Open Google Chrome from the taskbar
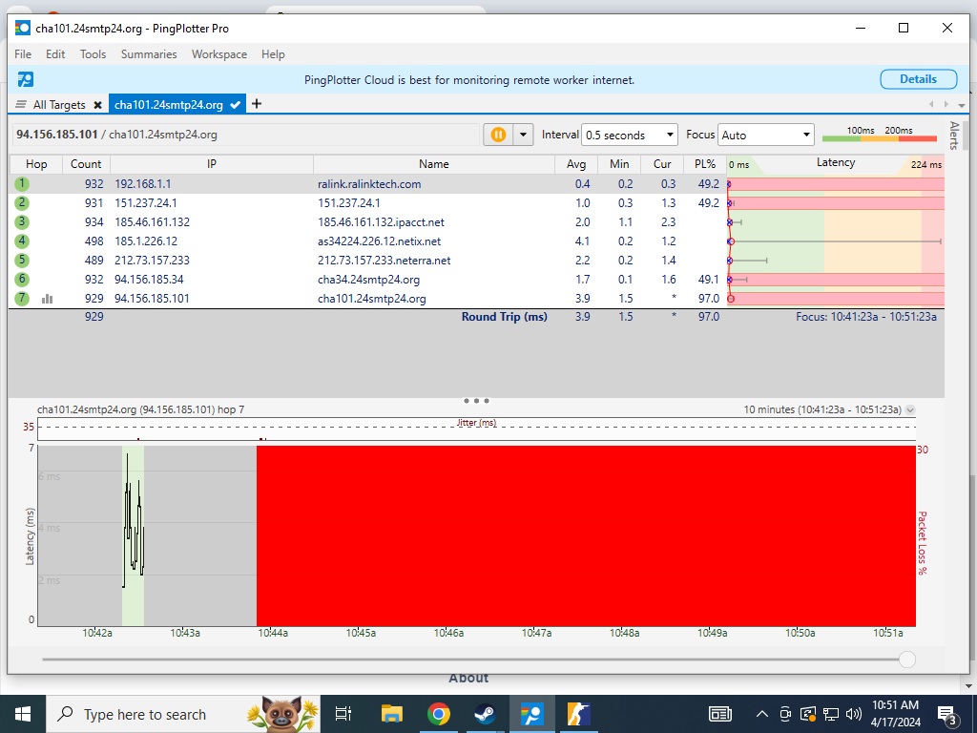 [439, 714]
